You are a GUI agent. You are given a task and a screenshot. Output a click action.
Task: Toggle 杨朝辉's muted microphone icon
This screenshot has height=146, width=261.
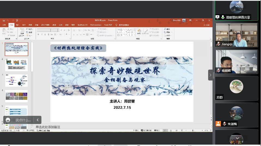218,71
